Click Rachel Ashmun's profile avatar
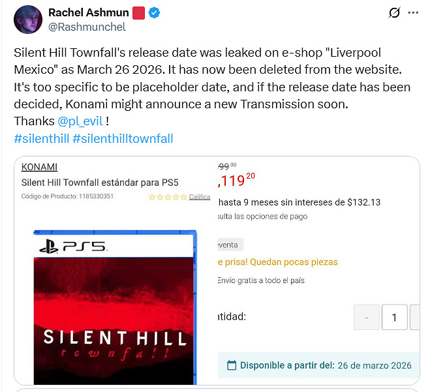Image resolution: width=430 pixels, height=392 pixels. coord(28,19)
